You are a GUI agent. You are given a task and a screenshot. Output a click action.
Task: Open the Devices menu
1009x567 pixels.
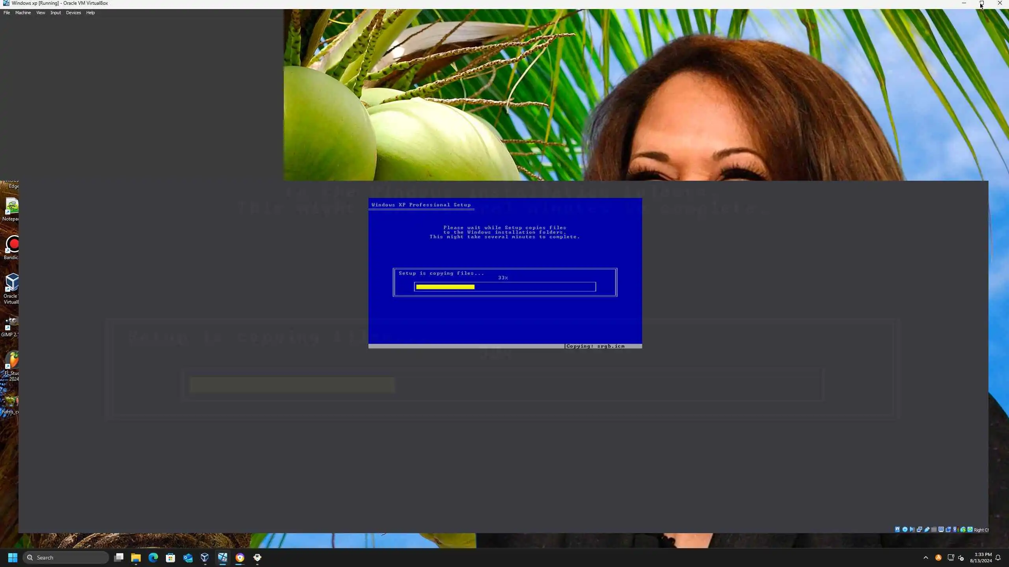73,13
